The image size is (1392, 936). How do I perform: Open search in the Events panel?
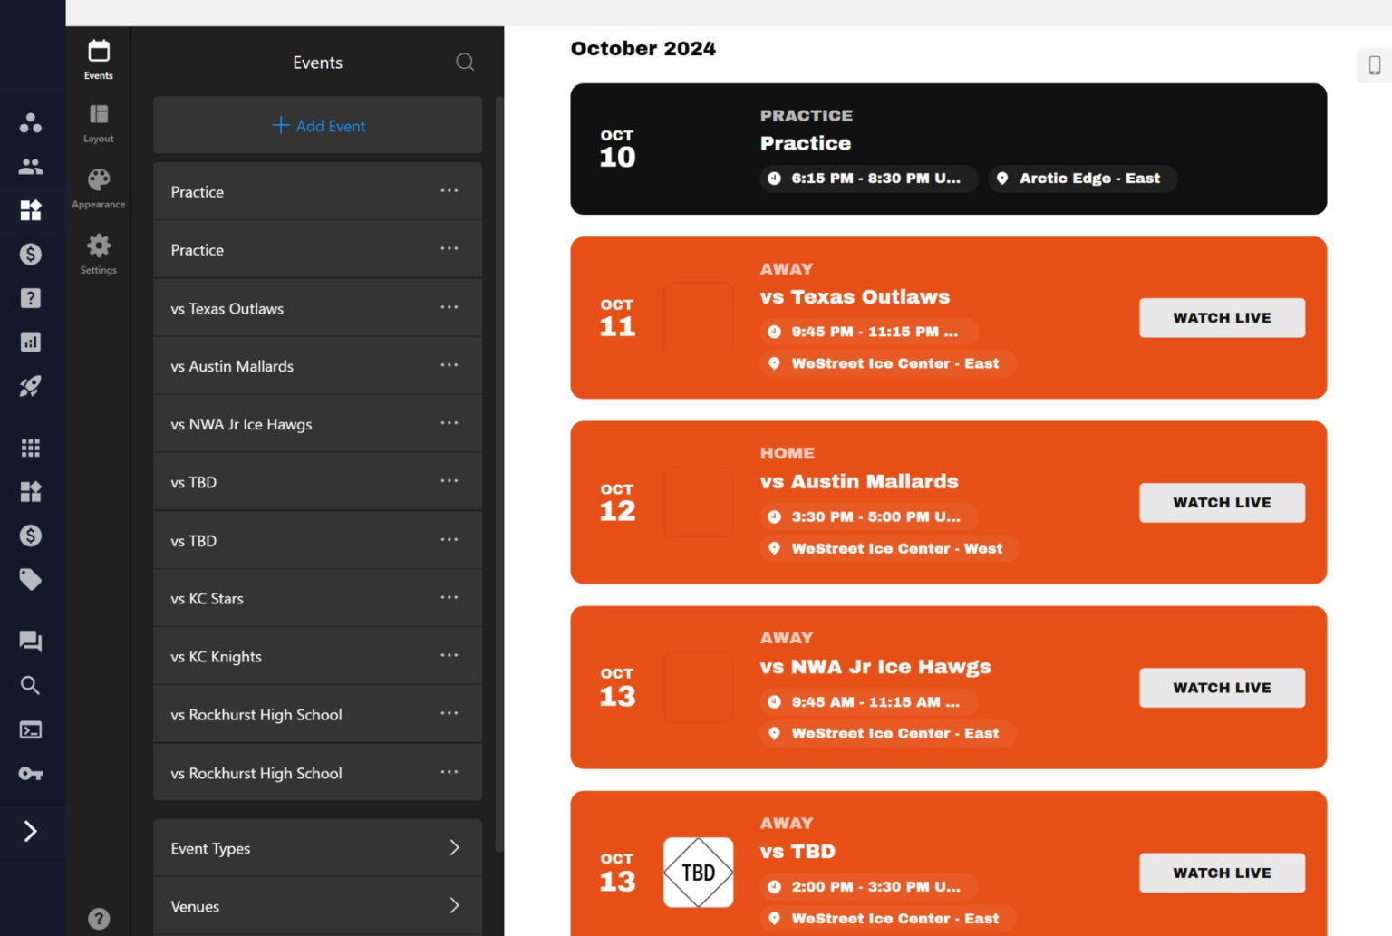465,62
